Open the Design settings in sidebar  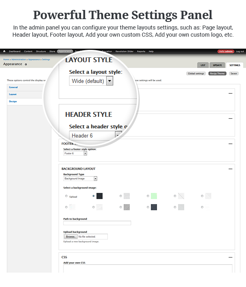click(x=13, y=101)
